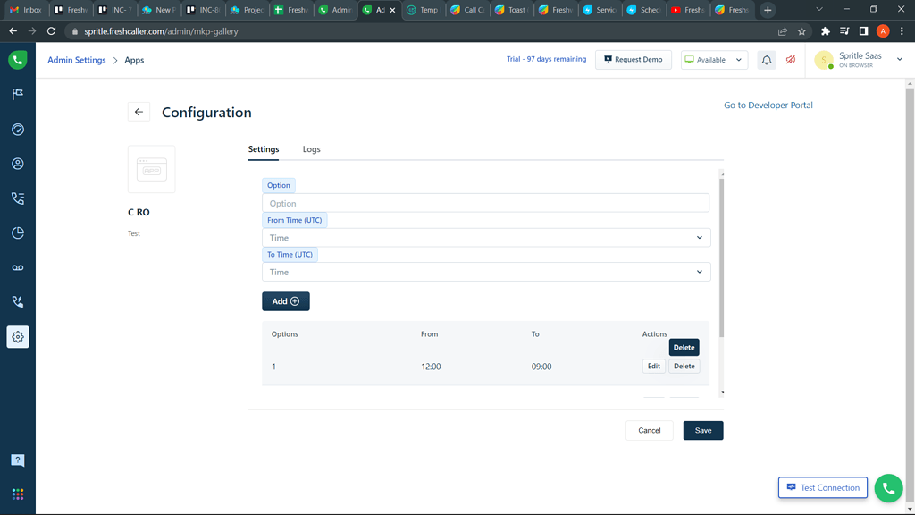This screenshot has height=515, width=915.
Task: Open the Dashboard speedometer icon in sidebar
Action: pos(18,129)
